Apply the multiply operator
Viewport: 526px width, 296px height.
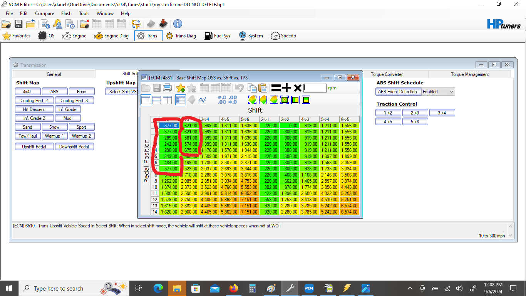297,88
